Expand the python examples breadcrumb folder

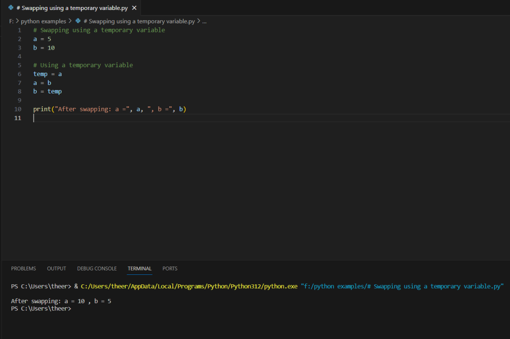[43, 21]
